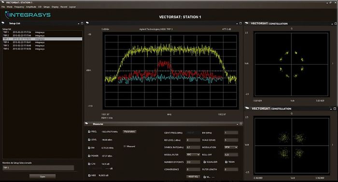Toggle the checkbox next to RESET EQ
This screenshot has width=338, height=182.
point(205,177)
